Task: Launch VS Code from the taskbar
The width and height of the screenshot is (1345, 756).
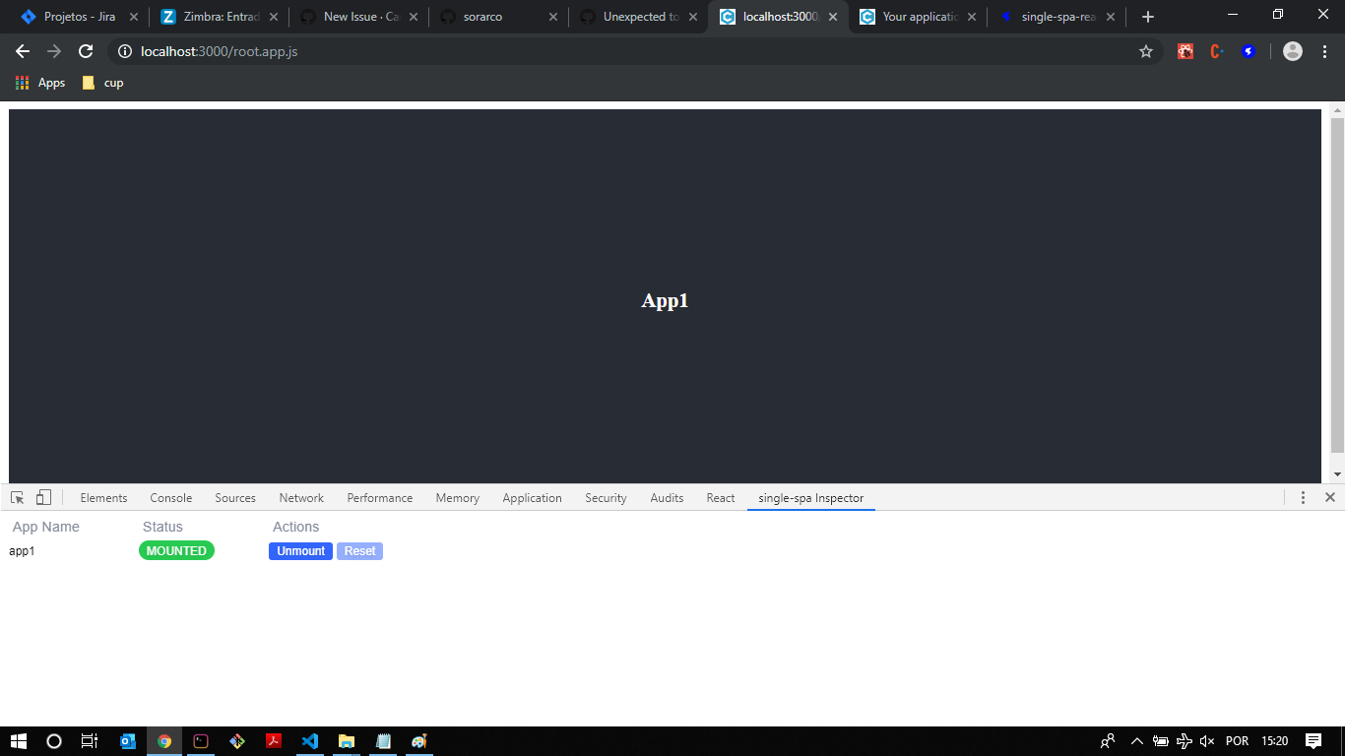Action: point(310,741)
